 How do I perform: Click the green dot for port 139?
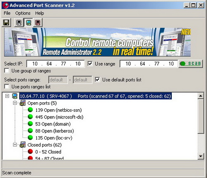[x=30, y=110]
